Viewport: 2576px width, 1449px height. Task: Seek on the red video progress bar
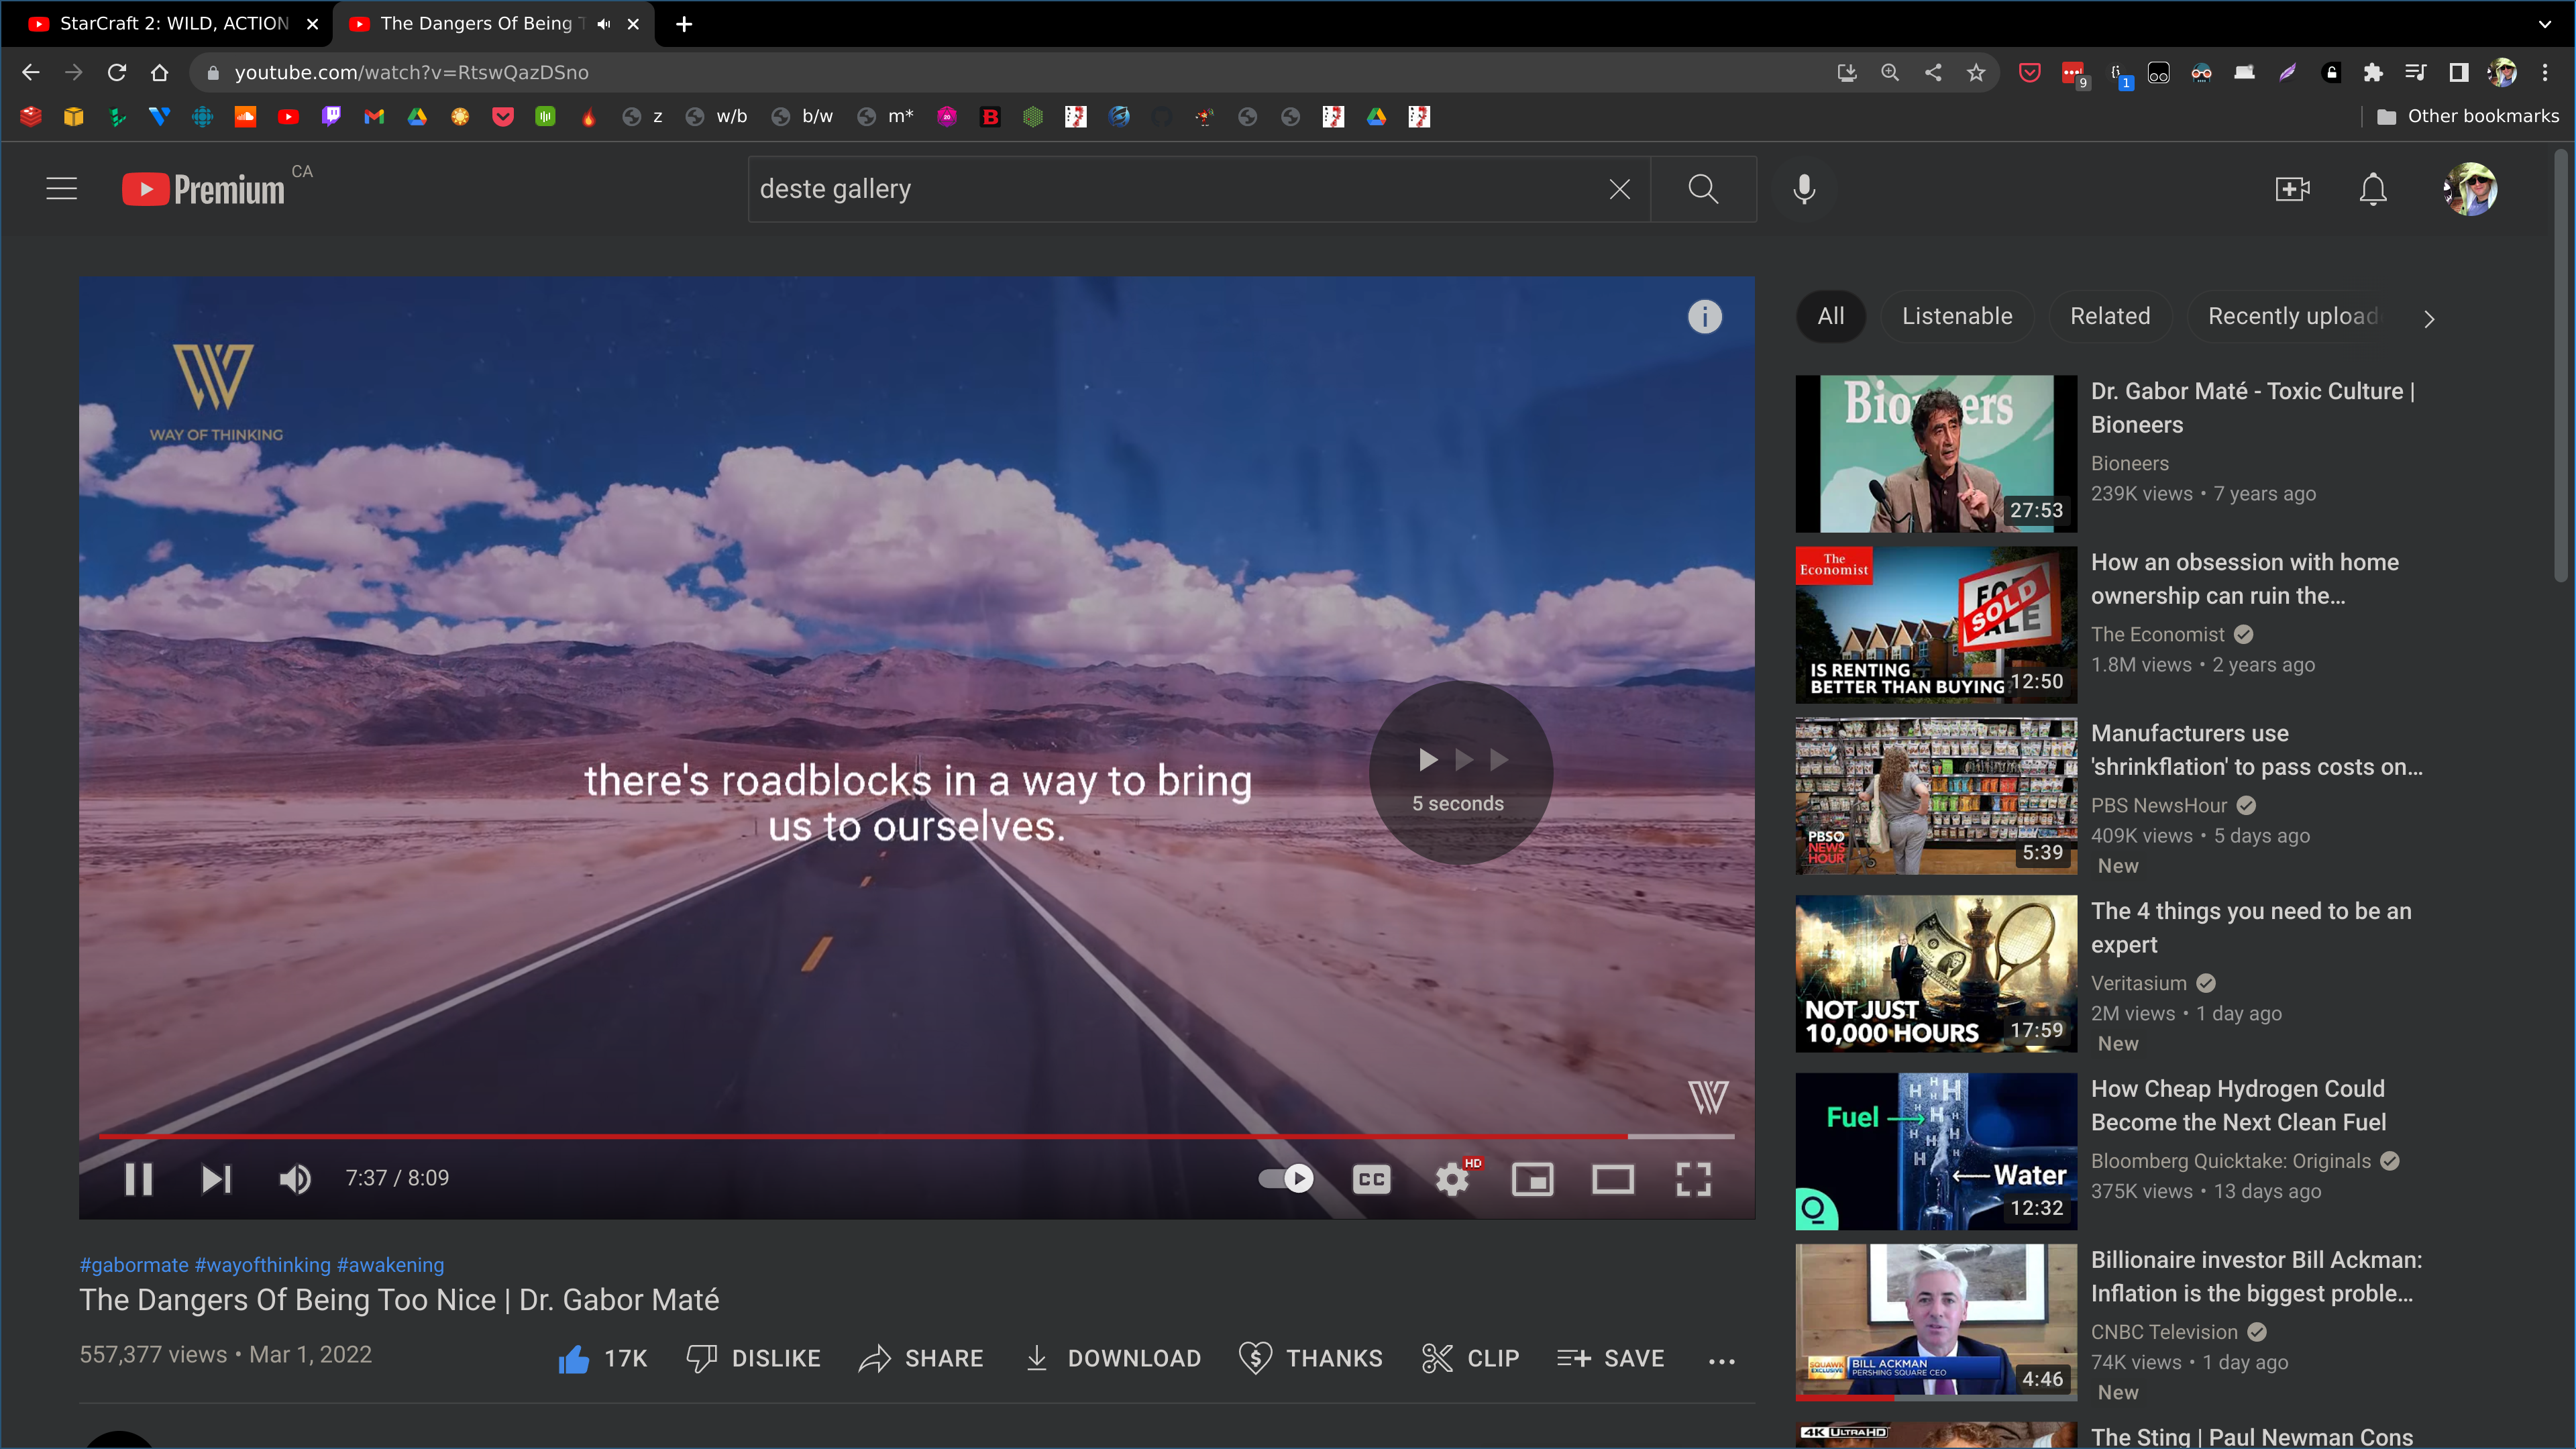coord(862,1136)
